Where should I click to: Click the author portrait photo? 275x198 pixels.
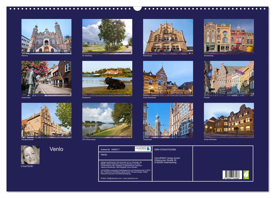pos(30,155)
